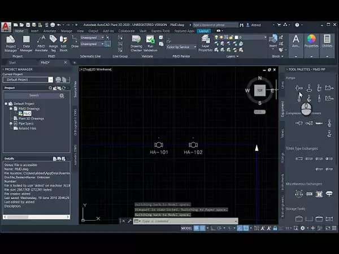Image resolution: width=339 pixels, height=254 pixels.
Task: Toggle ortho mode in status bar
Action: pos(213,228)
